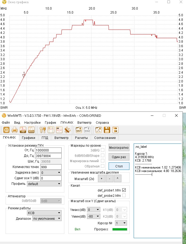Open the Ваттметр menu in menu bar
The width and height of the screenshot is (186, 244).
[84, 123]
